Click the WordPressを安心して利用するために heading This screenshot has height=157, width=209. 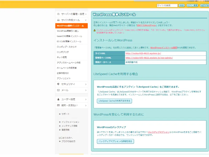[119, 115]
